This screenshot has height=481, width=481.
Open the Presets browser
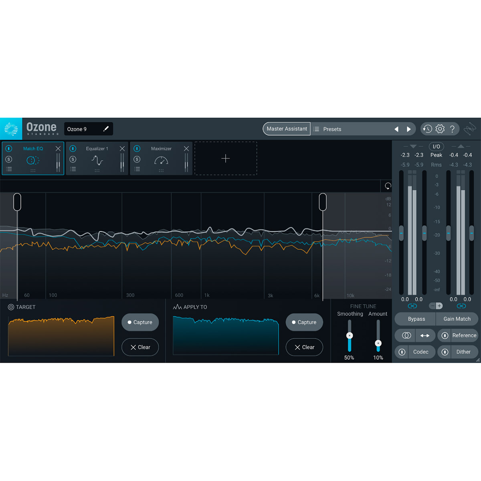coord(333,129)
